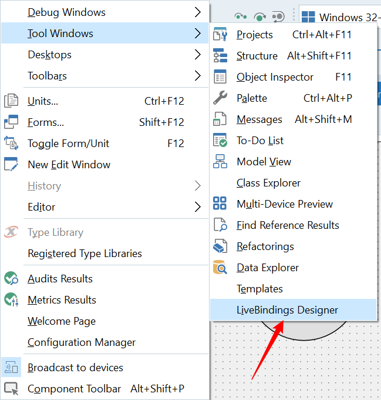
Task: Choose the Model View label
Action: (264, 162)
